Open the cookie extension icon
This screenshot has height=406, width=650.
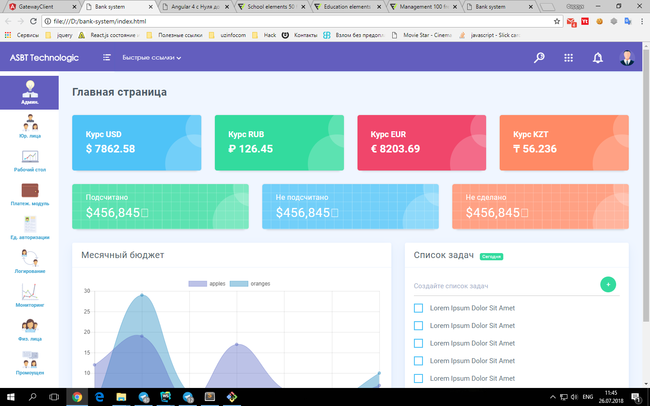tap(599, 21)
